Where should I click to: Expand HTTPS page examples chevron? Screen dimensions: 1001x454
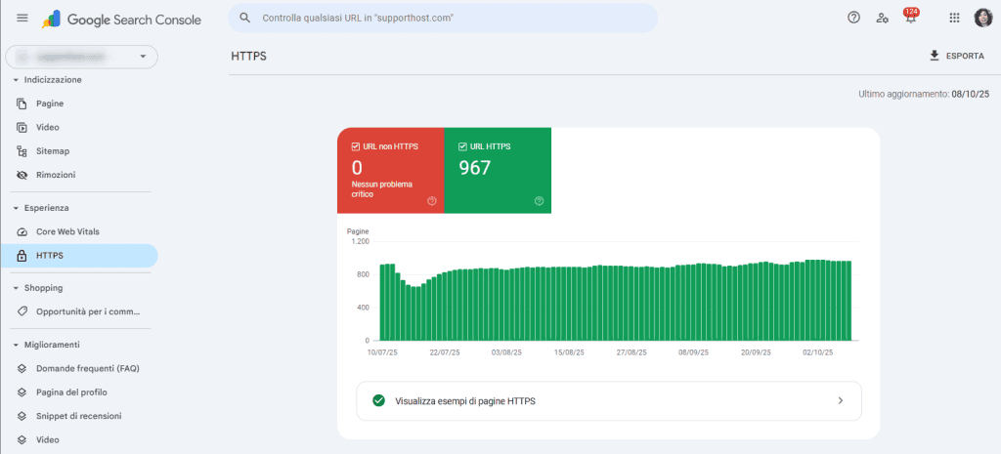click(x=840, y=400)
